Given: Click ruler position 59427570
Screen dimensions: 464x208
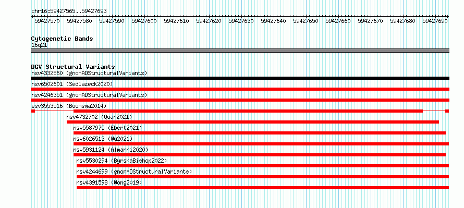Looking at the screenshot, I should (47, 21).
